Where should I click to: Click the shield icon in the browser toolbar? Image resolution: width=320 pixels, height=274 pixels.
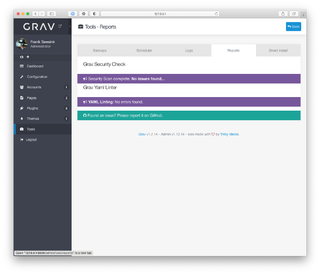point(94,13)
